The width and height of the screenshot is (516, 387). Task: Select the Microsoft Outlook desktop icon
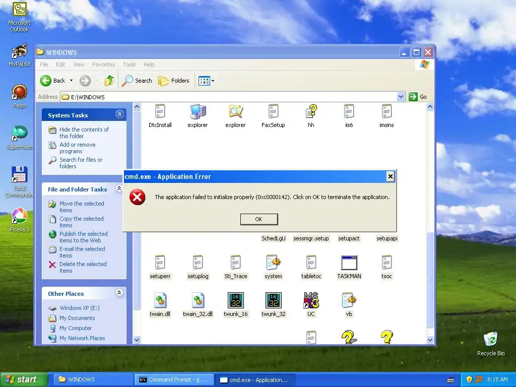(x=19, y=9)
